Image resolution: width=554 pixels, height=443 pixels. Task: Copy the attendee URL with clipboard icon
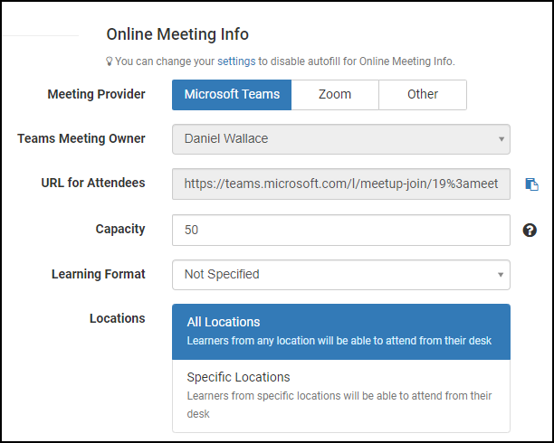click(531, 184)
